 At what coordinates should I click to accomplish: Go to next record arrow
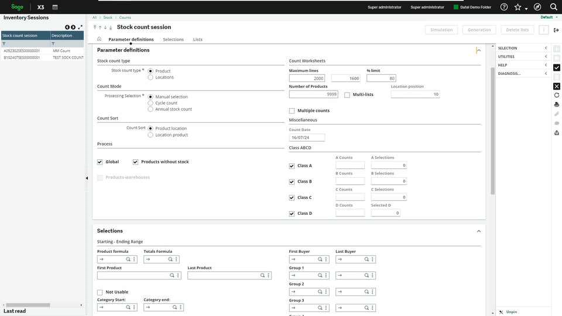[105, 28]
